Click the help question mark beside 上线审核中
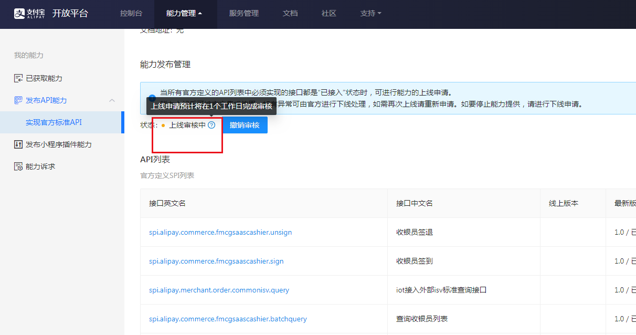This screenshot has height=335, width=636. (x=211, y=125)
